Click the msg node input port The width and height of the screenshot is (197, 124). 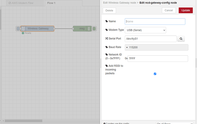[x=73, y=29]
